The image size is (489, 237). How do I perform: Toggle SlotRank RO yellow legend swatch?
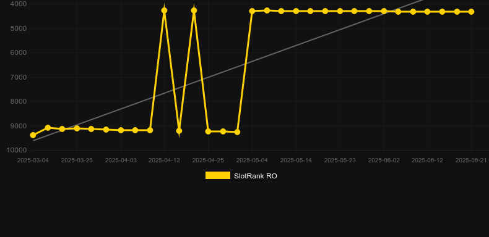coord(218,175)
